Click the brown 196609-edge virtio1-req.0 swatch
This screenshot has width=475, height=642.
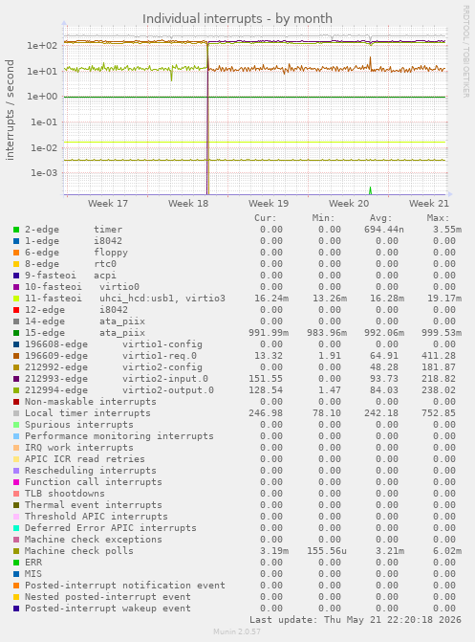pos(16,356)
